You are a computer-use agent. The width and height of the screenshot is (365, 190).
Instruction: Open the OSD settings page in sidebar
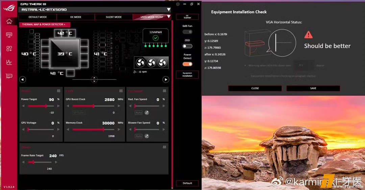click(x=9, y=35)
